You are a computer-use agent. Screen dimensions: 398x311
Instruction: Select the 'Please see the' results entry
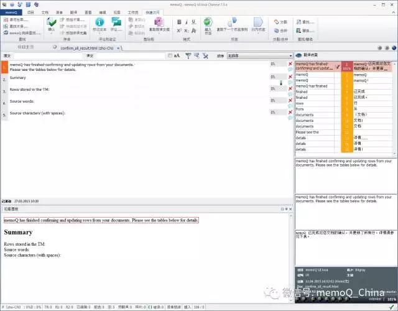(x=344, y=132)
